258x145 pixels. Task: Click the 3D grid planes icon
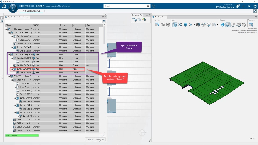click(198, 25)
